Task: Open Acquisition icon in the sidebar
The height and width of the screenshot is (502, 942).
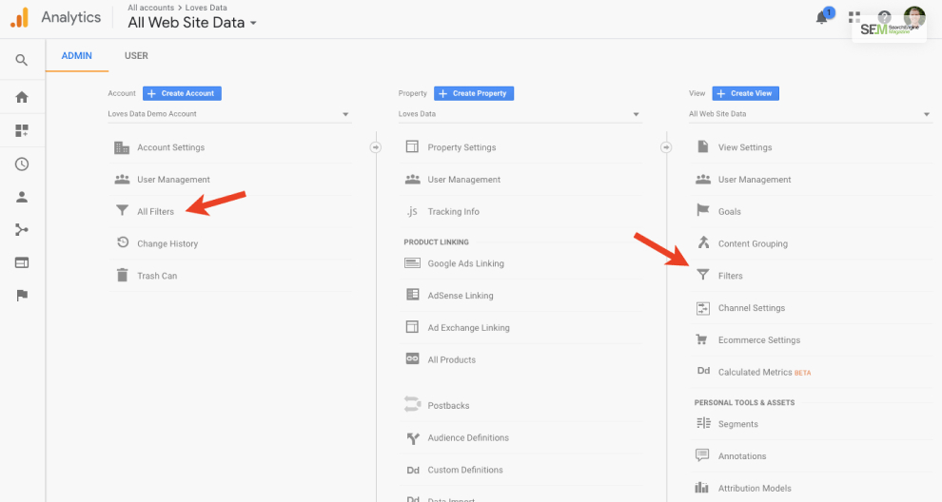Action: 22,229
